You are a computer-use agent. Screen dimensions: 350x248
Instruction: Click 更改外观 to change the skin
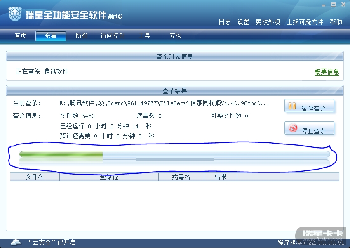[x=268, y=22]
